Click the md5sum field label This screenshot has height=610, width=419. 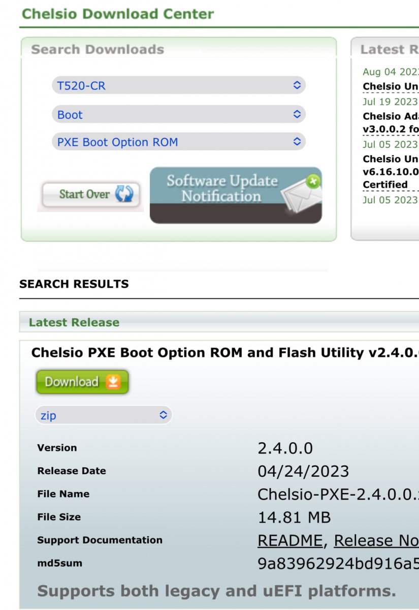(59, 563)
